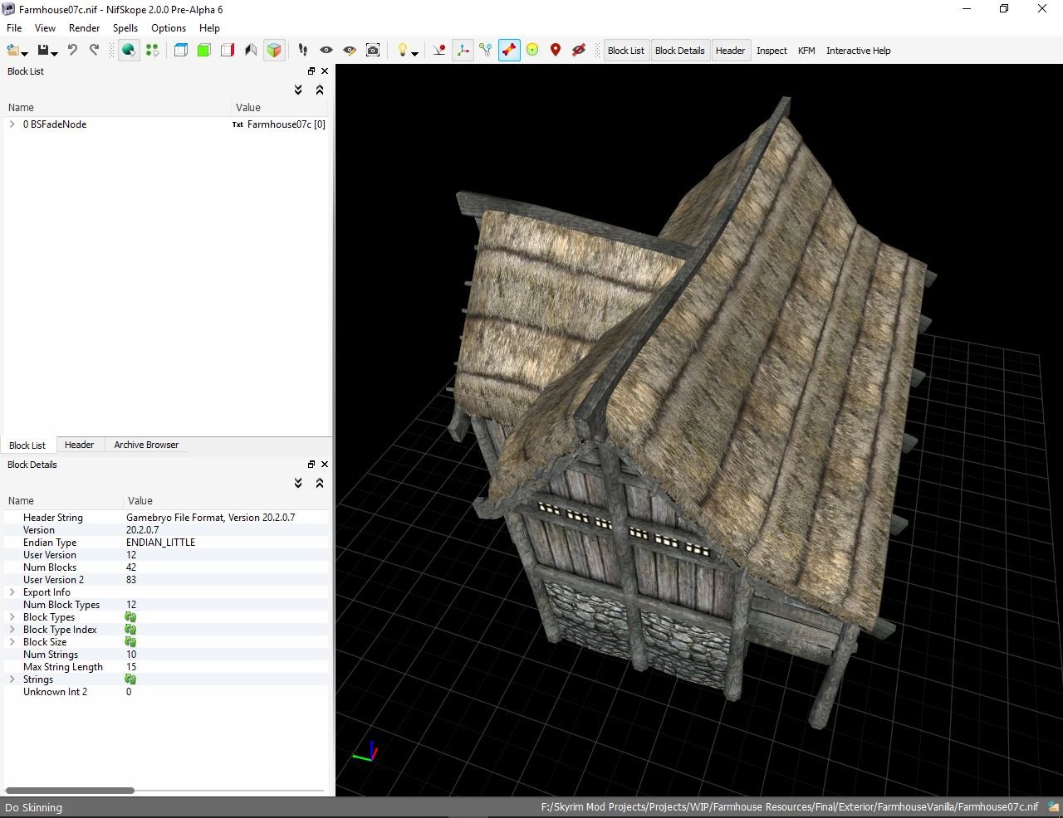The image size is (1063, 818).
Task: Click the Redo arrow icon
Action: coord(94,51)
